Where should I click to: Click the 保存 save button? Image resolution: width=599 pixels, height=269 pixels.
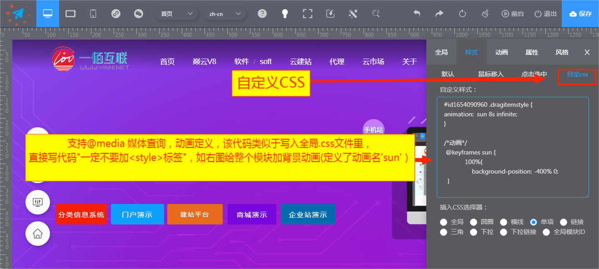(580, 14)
